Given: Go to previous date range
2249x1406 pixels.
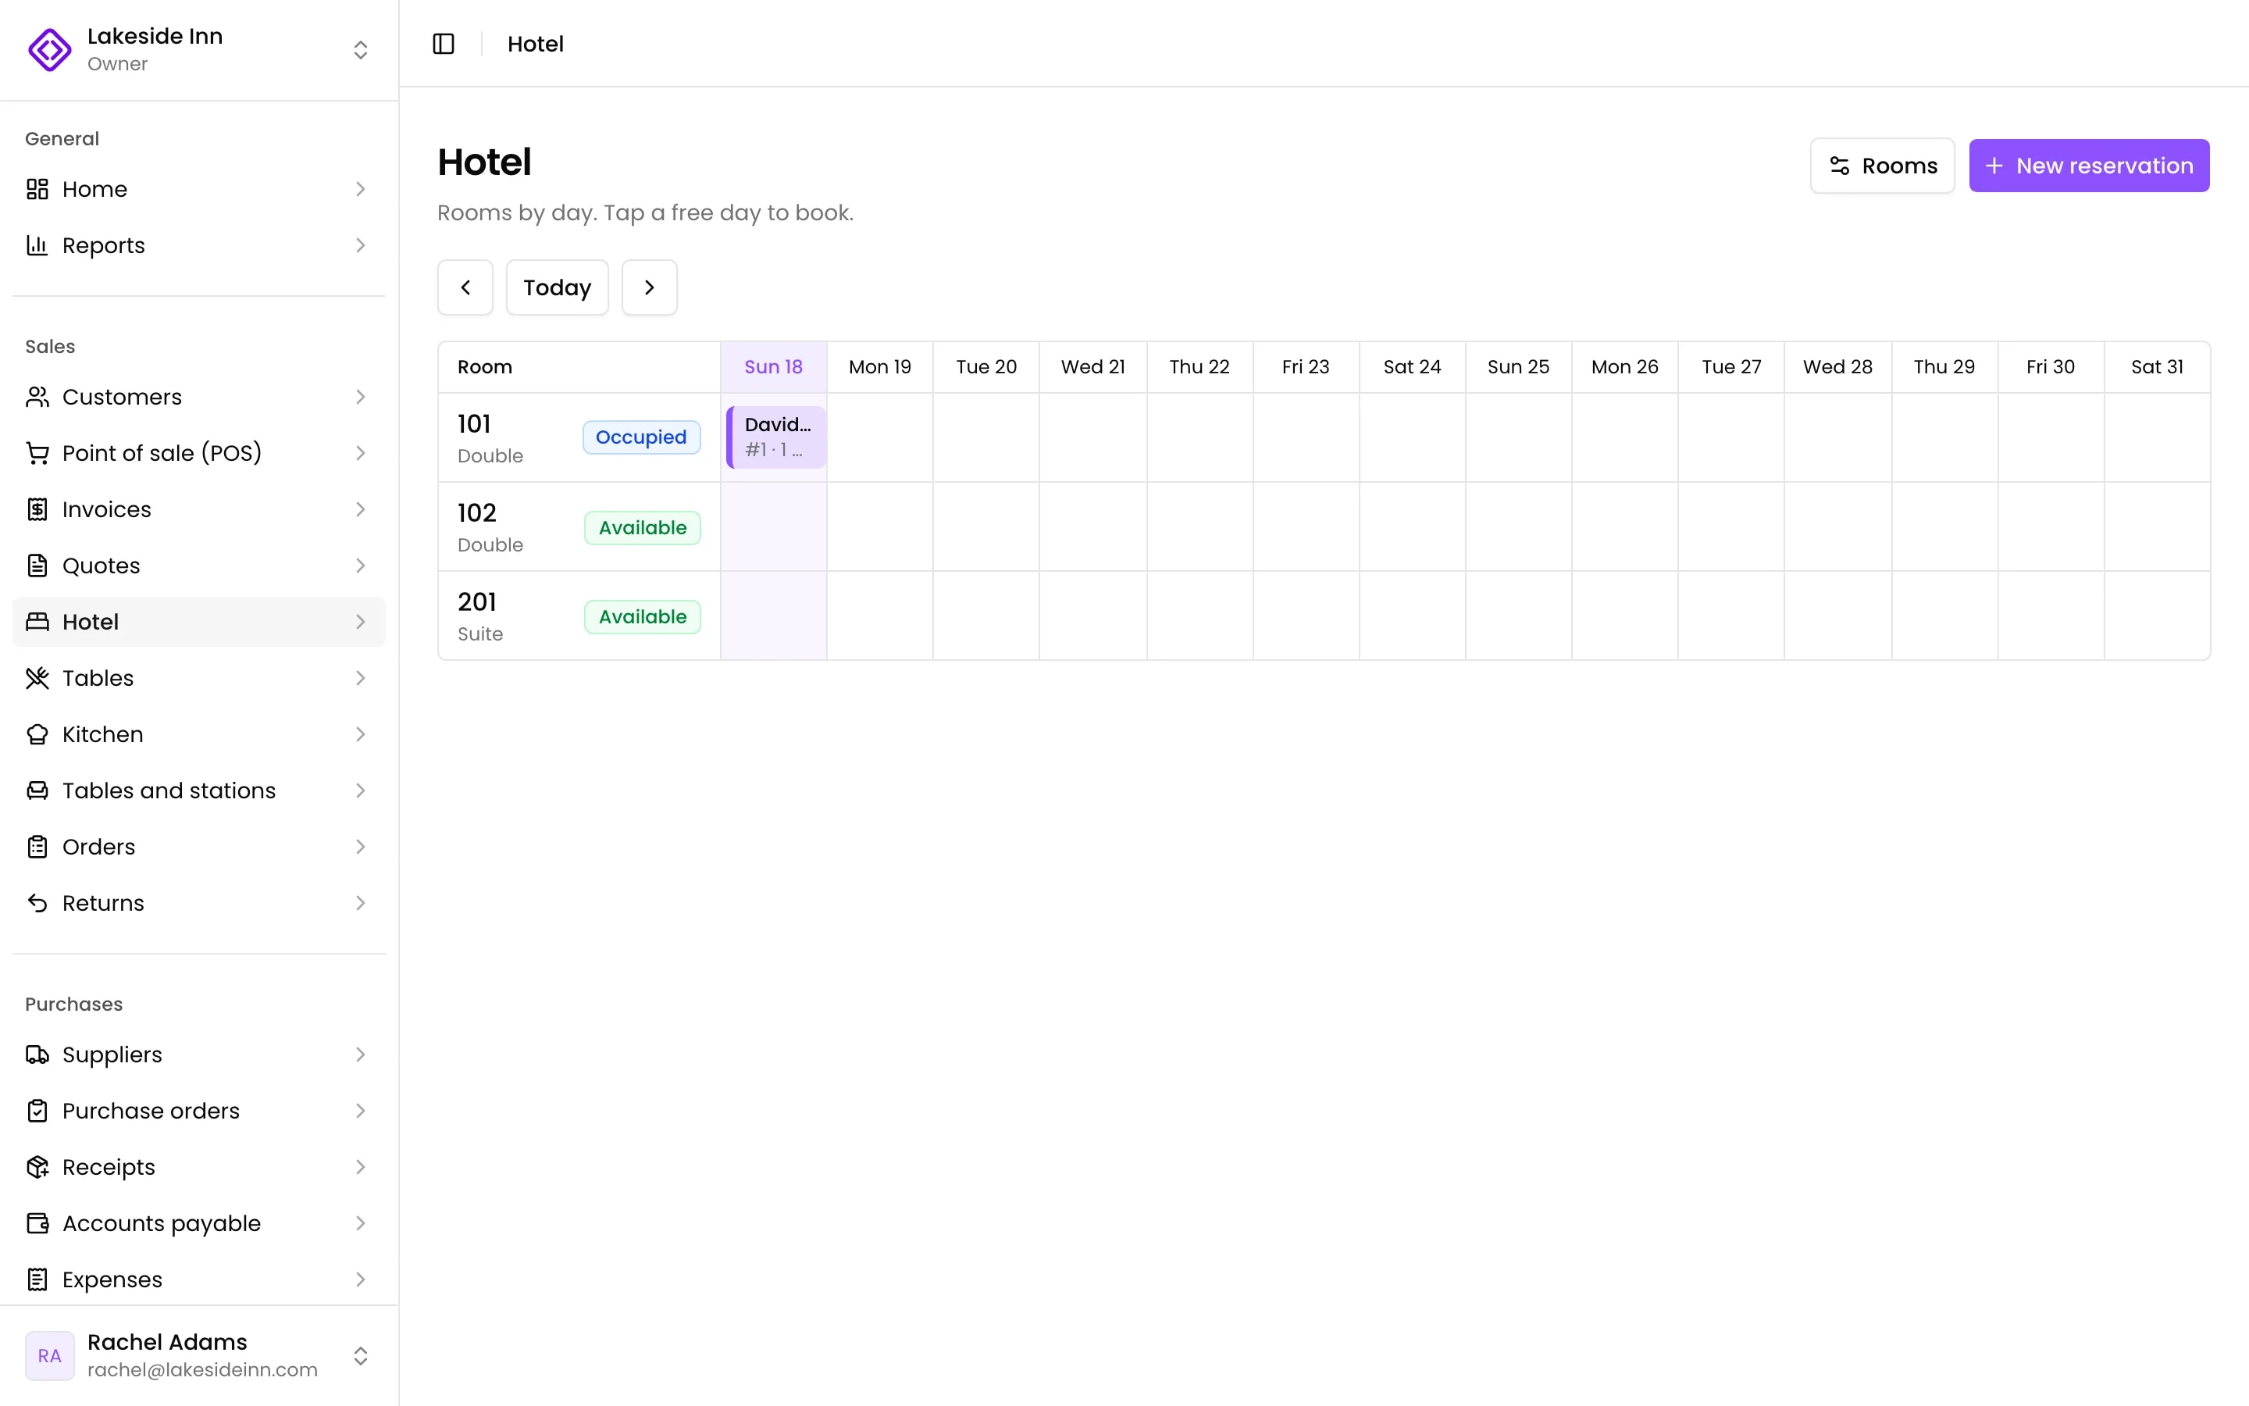Looking at the screenshot, I should click(465, 287).
